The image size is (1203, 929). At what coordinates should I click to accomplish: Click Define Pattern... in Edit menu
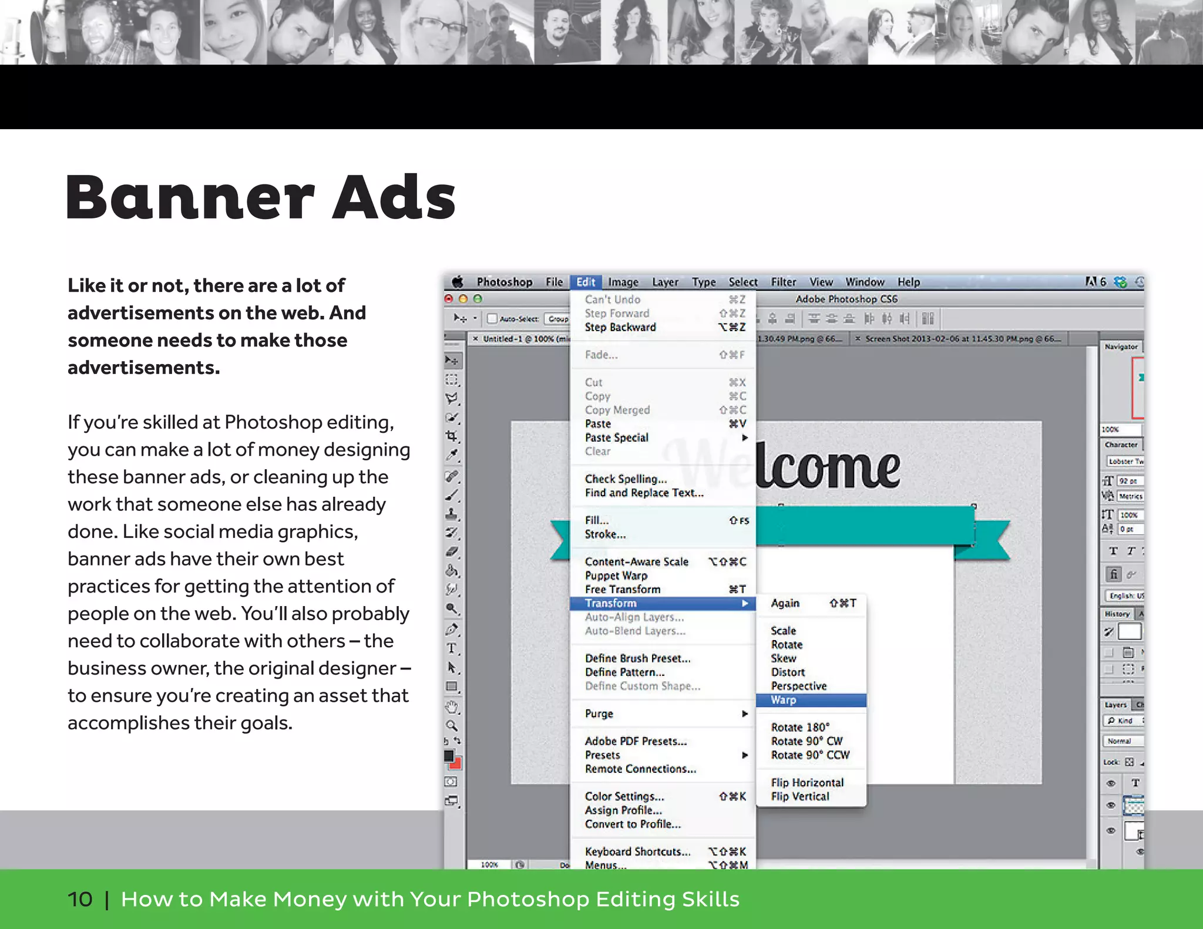pos(663,672)
